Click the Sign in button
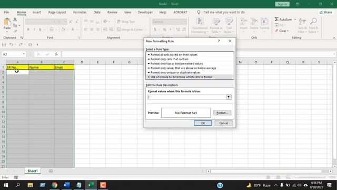The image size is (337, 190). coord(282,4)
